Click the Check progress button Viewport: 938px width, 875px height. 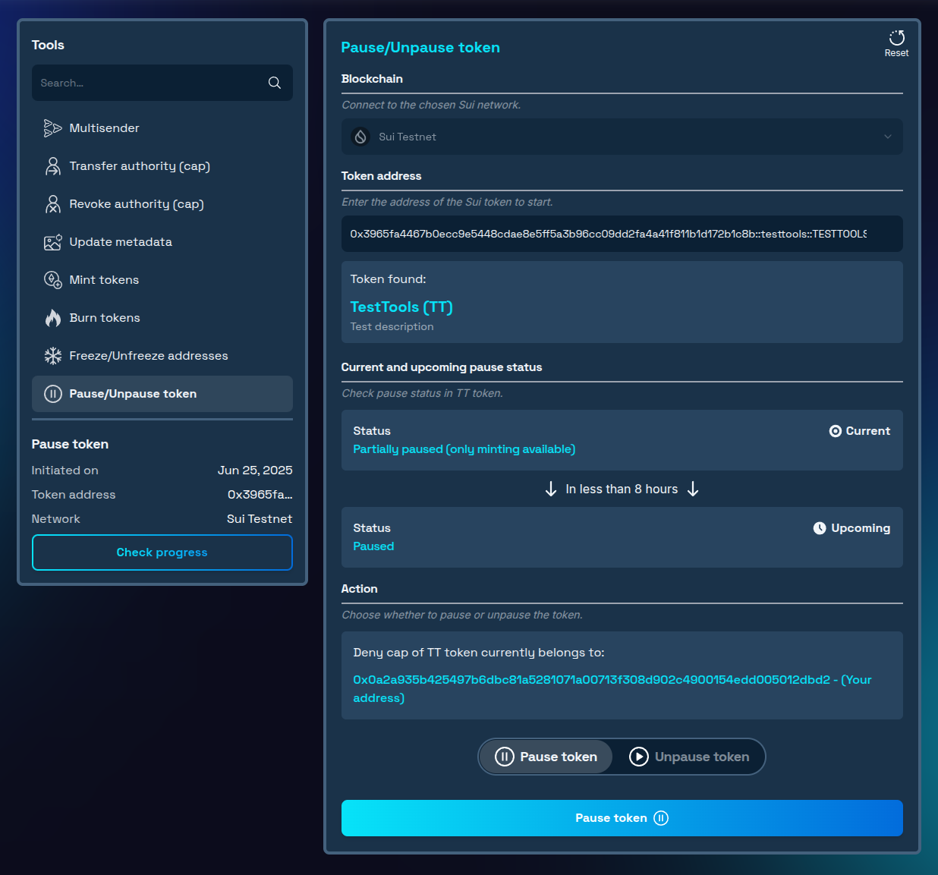point(162,552)
